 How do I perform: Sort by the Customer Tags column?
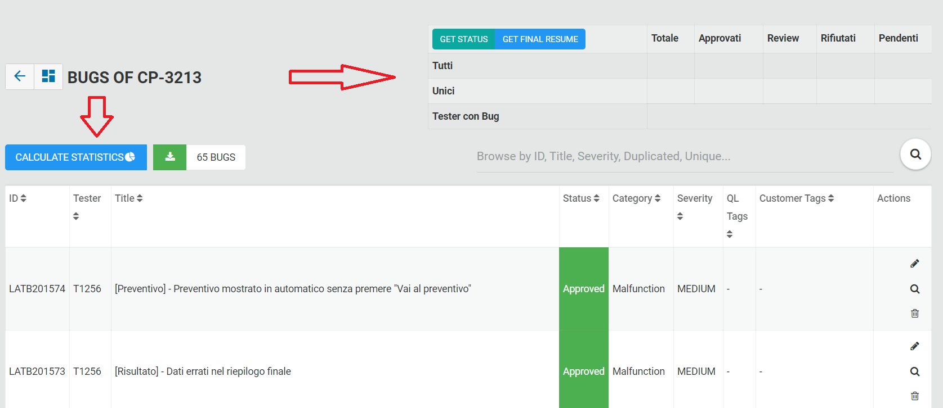[797, 198]
